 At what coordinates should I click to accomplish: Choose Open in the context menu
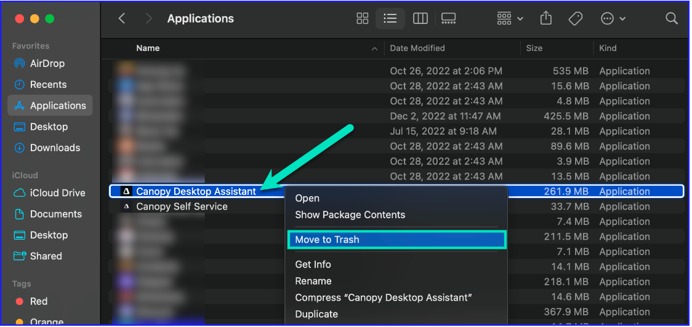coord(396,199)
